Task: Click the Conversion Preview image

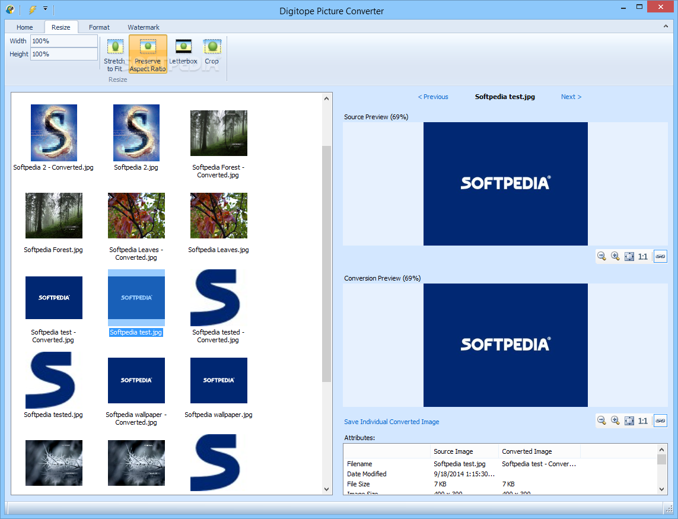Action: [505, 345]
